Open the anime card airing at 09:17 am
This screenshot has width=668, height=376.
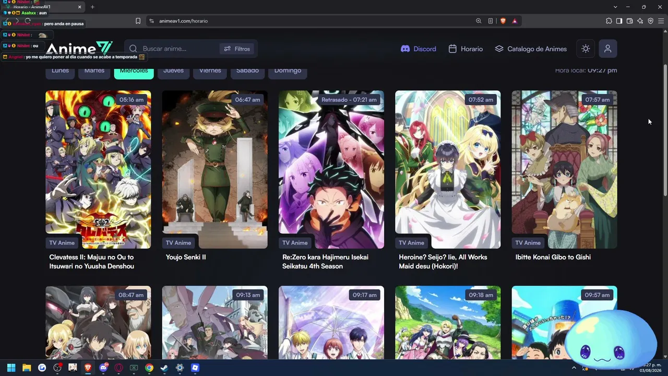point(331,322)
